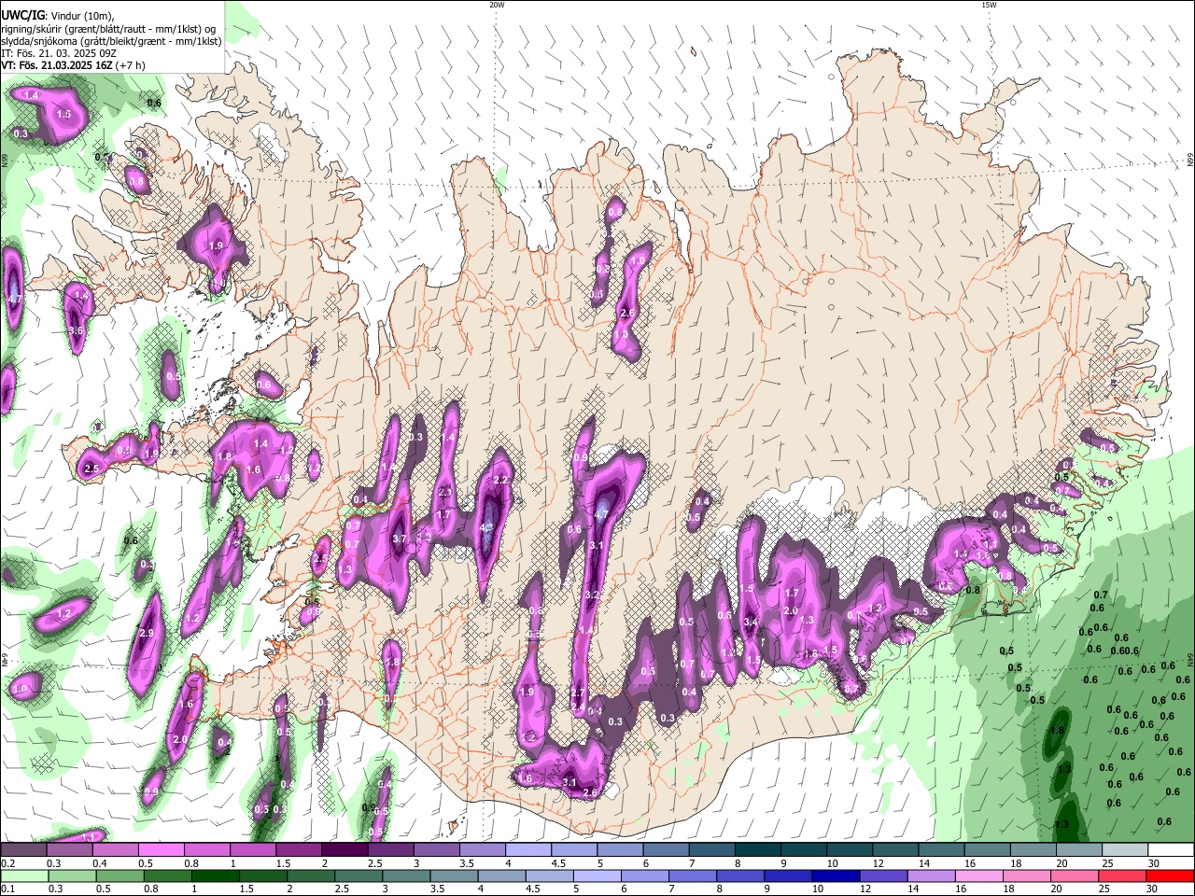1195x896 pixels.
Task: Click the 0.2 label in the snow legend
Action: click(x=7, y=863)
